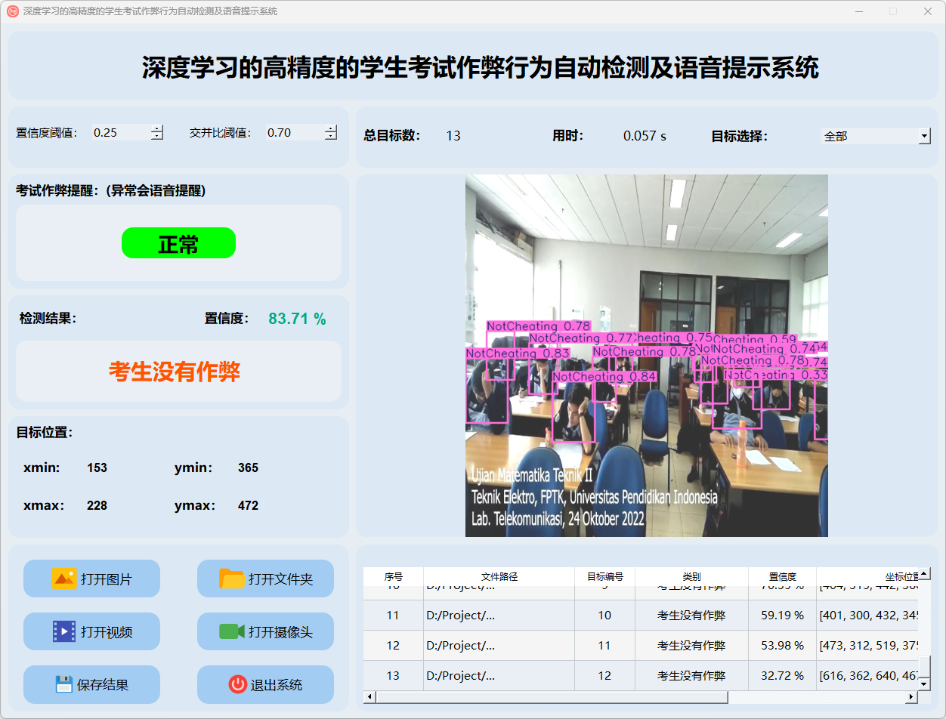
Task: Click the 83.71 % confidence value
Action: pos(297,319)
